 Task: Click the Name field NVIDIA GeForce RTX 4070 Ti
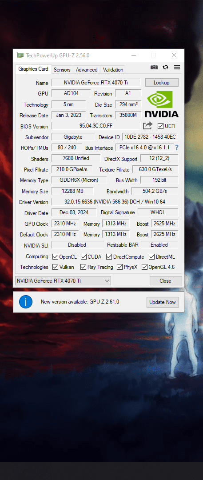point(96,83)
